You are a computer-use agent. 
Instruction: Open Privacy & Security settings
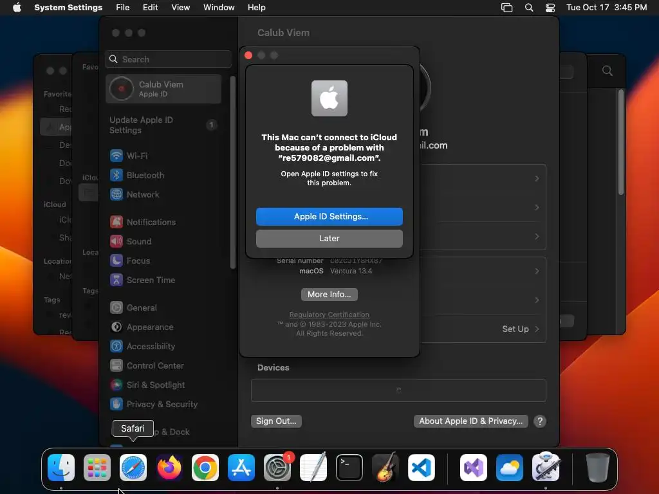click(x=153, y=405)
